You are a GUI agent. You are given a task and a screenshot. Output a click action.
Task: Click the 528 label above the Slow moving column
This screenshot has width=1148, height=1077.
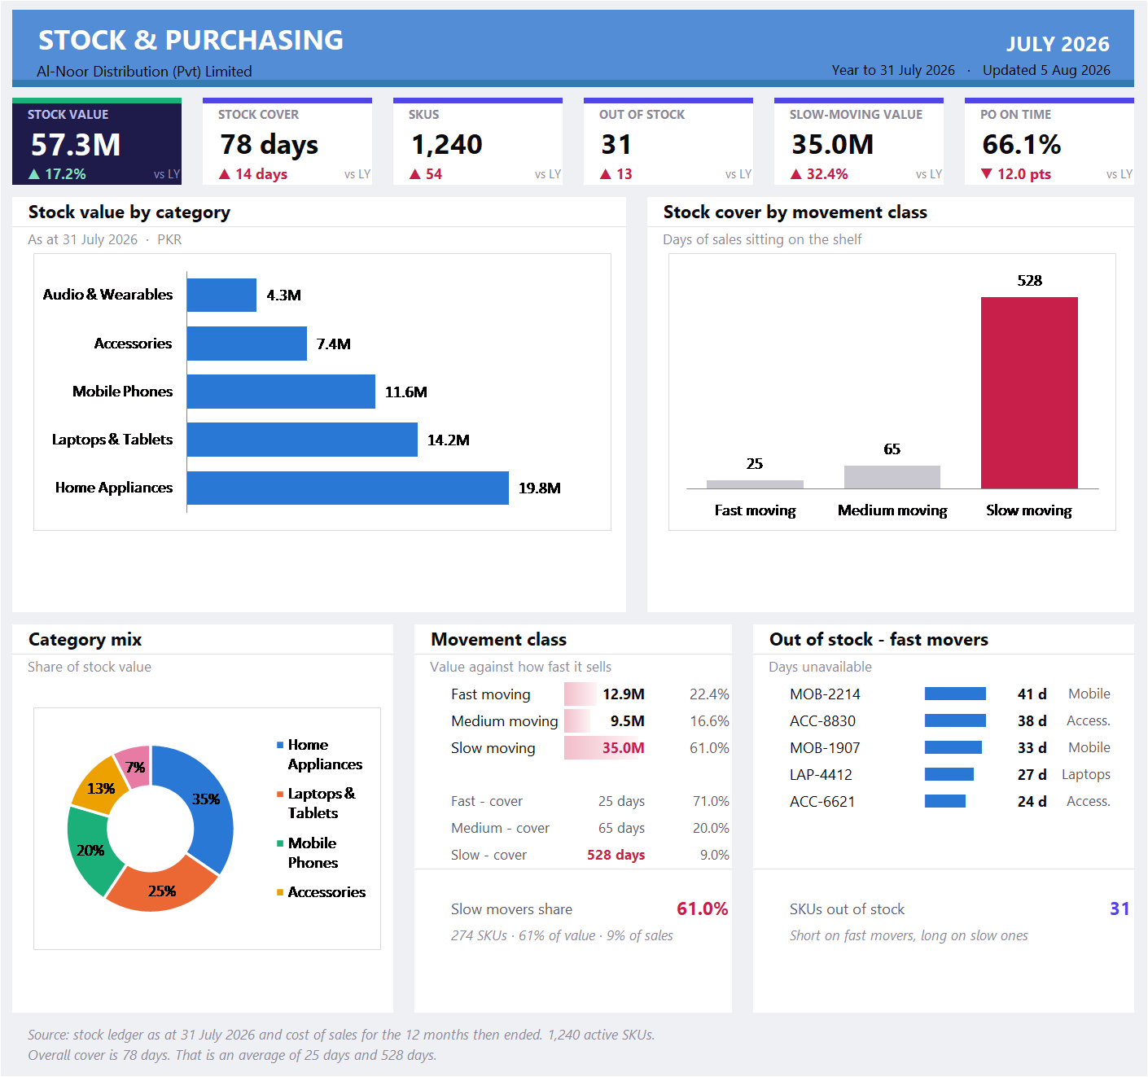pos(1030,281)
